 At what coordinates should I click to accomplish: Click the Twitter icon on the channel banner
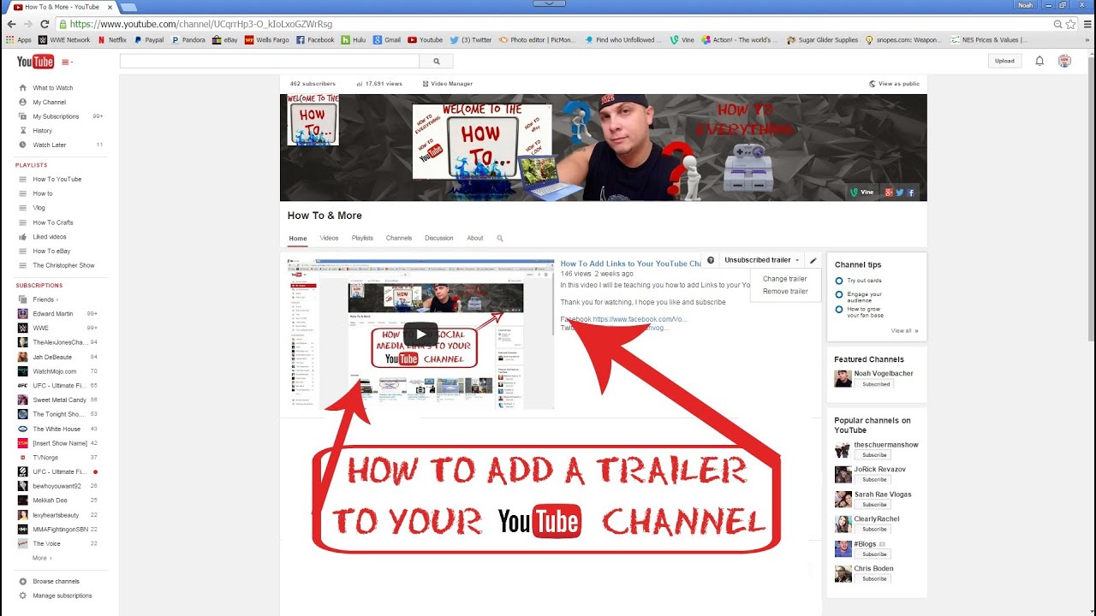[901, 192]
